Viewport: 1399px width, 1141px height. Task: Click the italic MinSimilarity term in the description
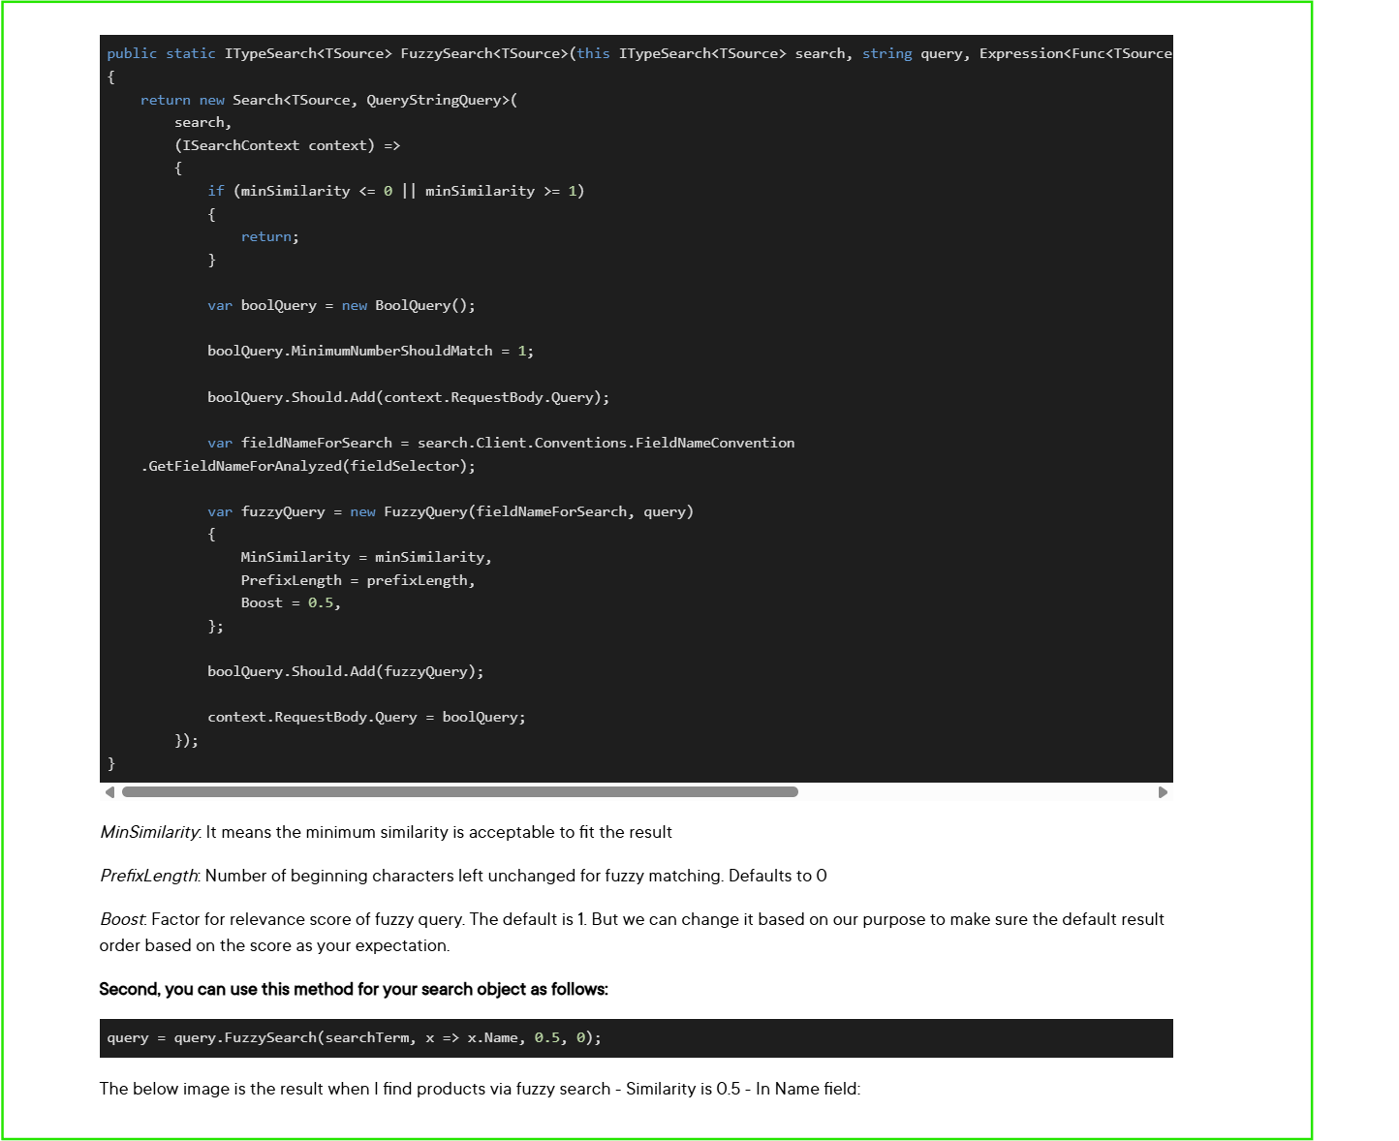click(x=149, y=832)
